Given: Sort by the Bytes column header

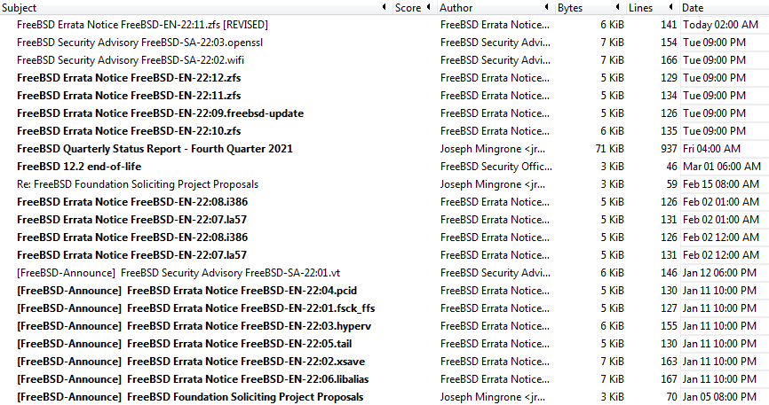Looking at the screenshot, I should [x=571, y=8].
